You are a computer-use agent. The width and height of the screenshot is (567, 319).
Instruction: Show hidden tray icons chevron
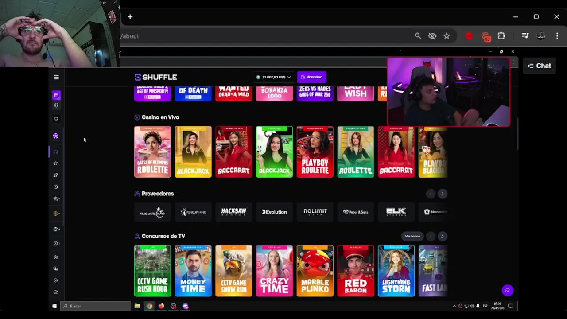(454, 306)
